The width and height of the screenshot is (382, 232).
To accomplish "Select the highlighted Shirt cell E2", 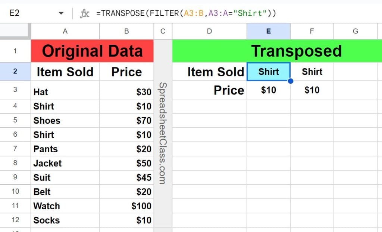I will (x=269, y=71).
